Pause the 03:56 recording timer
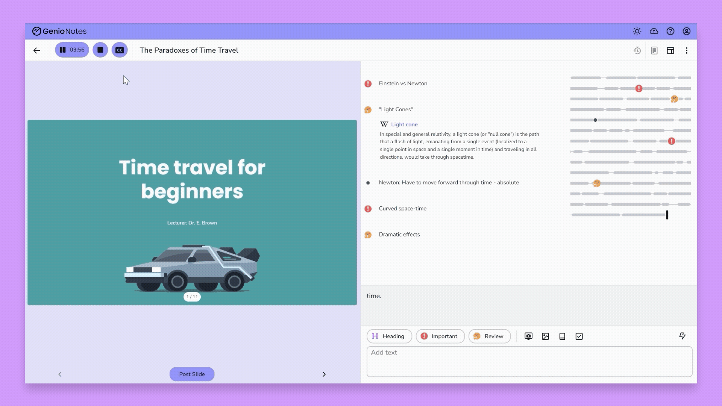 (x=72, y=50)
